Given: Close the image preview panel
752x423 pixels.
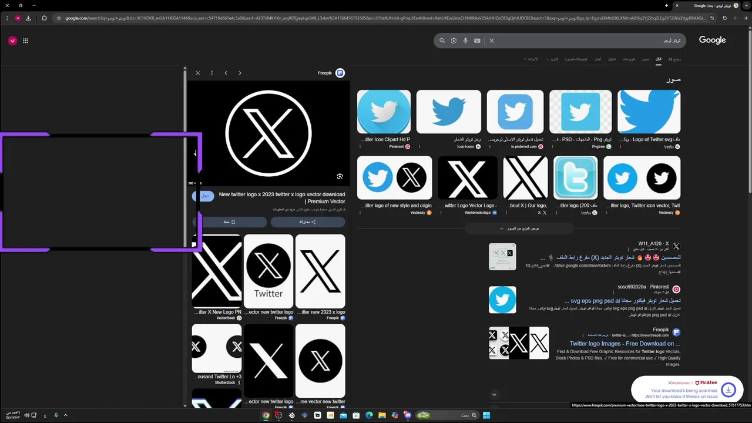Looking at the screenshot, I should click(x=197, y=73).
